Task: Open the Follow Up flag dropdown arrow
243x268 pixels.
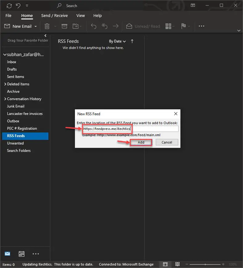Action: [189, 26]
